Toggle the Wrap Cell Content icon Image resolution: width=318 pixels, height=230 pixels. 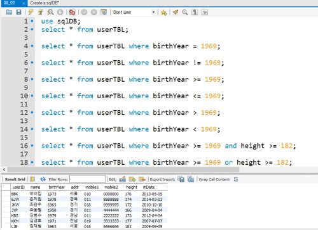(x=236, y=179)
